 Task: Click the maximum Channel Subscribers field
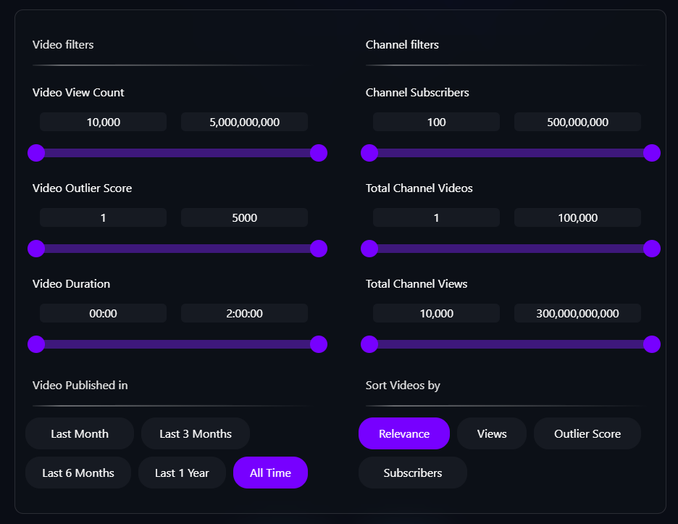coord(577,122)
